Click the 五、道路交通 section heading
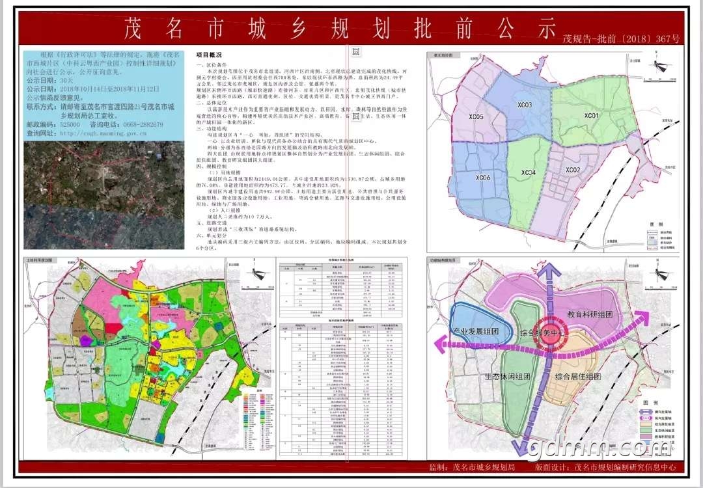Screen dimensions: 703x488 (212, 223)
